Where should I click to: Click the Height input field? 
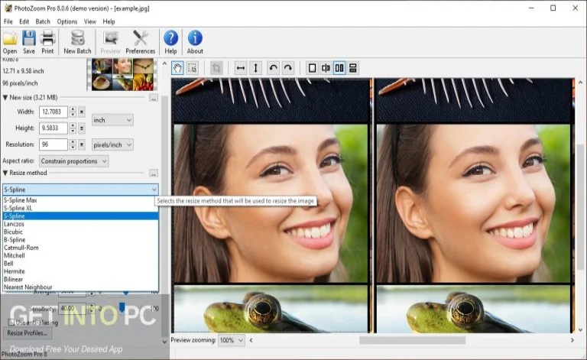[54, 128]
